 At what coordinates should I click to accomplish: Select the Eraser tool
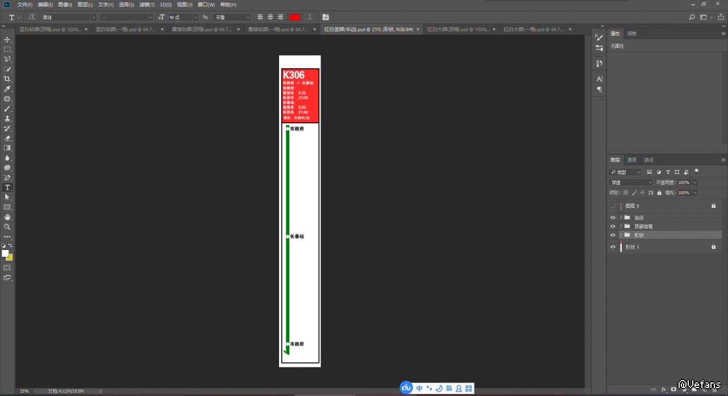tap(7, 138)
